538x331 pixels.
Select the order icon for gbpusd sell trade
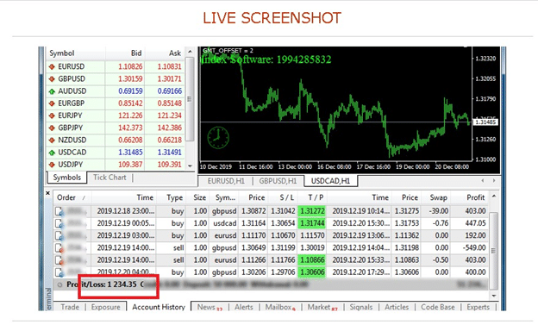pyautogui.click(x=59, y=248)
